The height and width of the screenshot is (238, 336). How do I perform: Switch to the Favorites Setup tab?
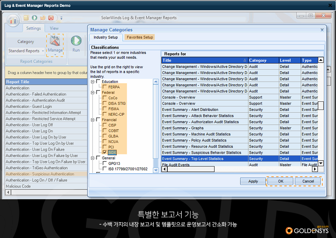[x=140, y=37]
